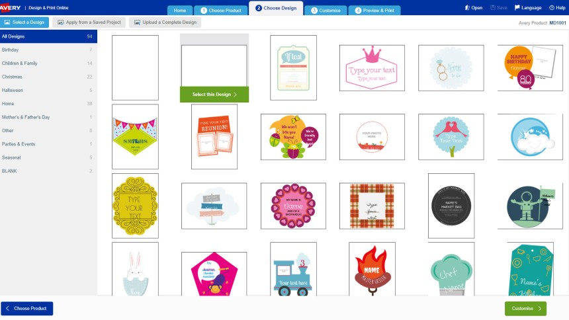Viewport: 569px width, 320px height.
Task: Pick the blue train 'Your text here' design
Action: [293, 269]
